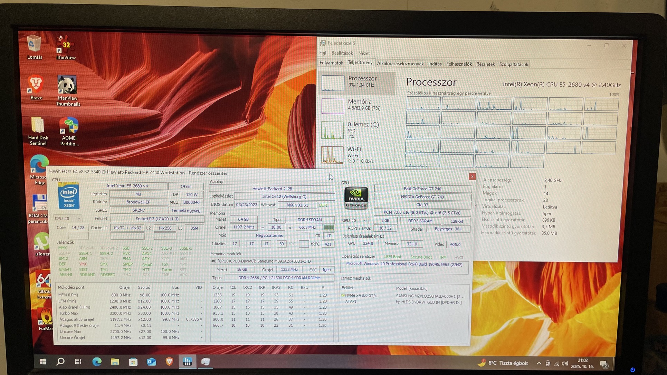667x375 pixels.
Task: Open the Brave icon in taskbar
Action: pyautogui.click(x=169, y=362)
